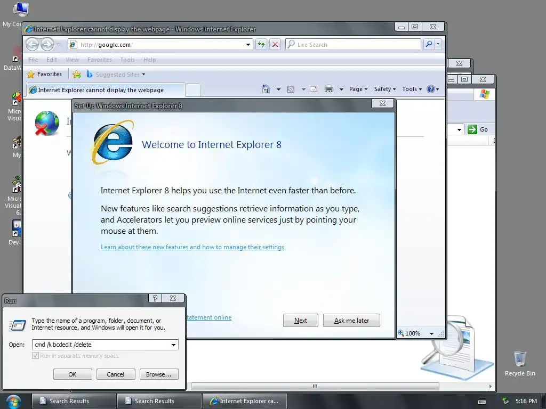Open the Recycle Bin desktop icon
The image size is (546, 409).
[520, 363]
